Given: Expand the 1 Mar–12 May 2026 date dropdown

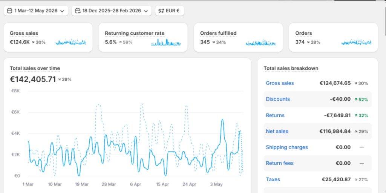Looking at the screenshot, I should pyautogui.click(x=36, y=11).
